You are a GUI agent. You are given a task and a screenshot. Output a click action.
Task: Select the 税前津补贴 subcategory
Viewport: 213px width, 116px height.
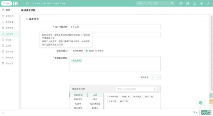pos(95,104)
